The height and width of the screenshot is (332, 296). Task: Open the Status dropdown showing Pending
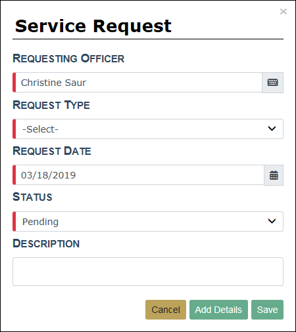(x=148, y=221)
